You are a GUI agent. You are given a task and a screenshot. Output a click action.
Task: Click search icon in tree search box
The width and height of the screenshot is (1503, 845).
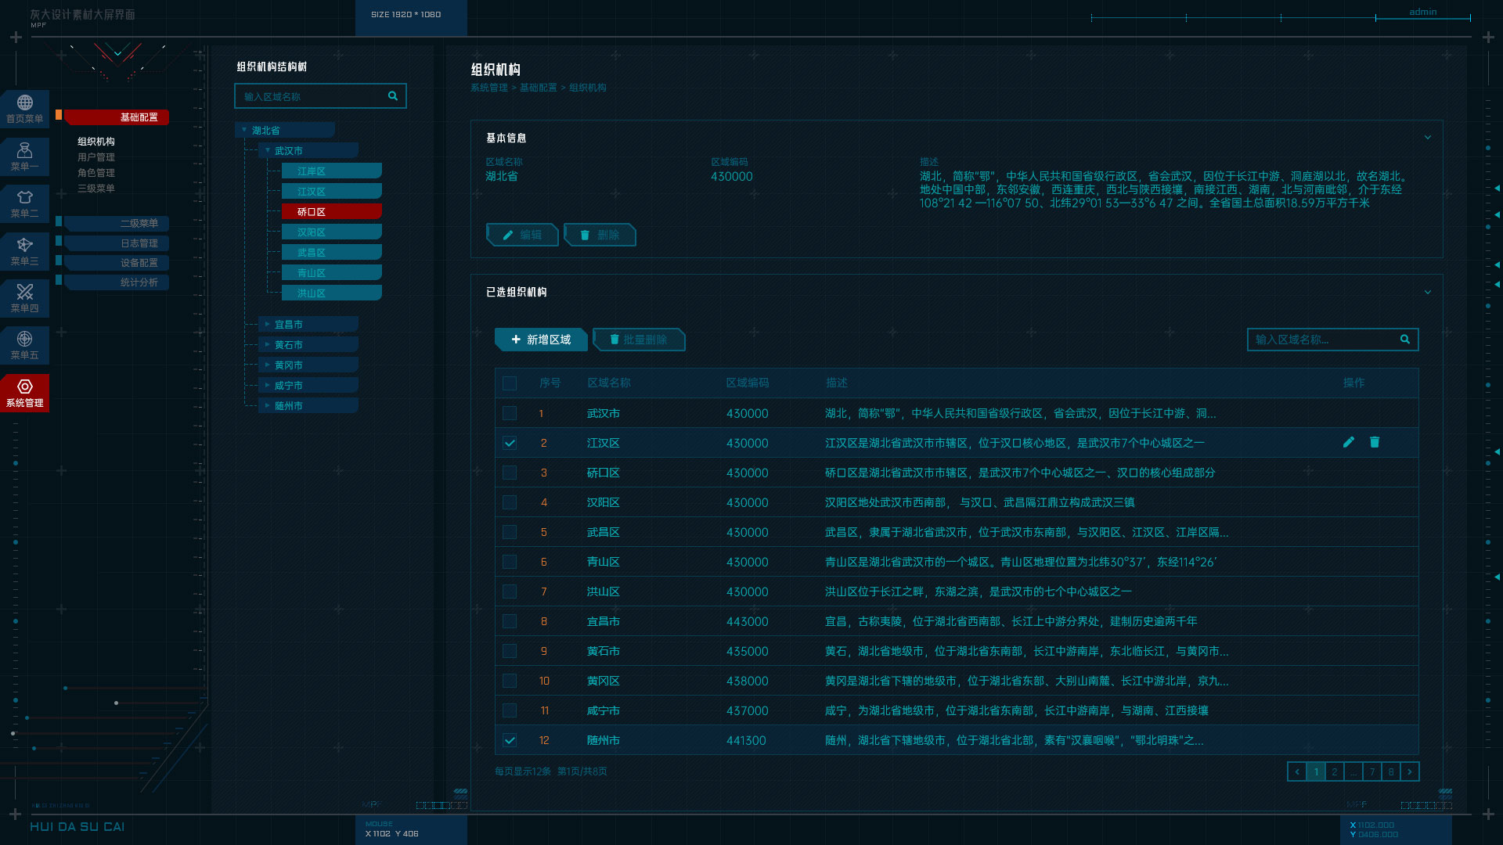393,96
